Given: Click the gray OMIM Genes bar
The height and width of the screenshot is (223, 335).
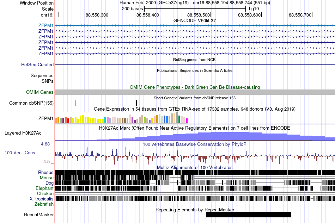Looking at the screenshot, I should (x=195, y=92).
